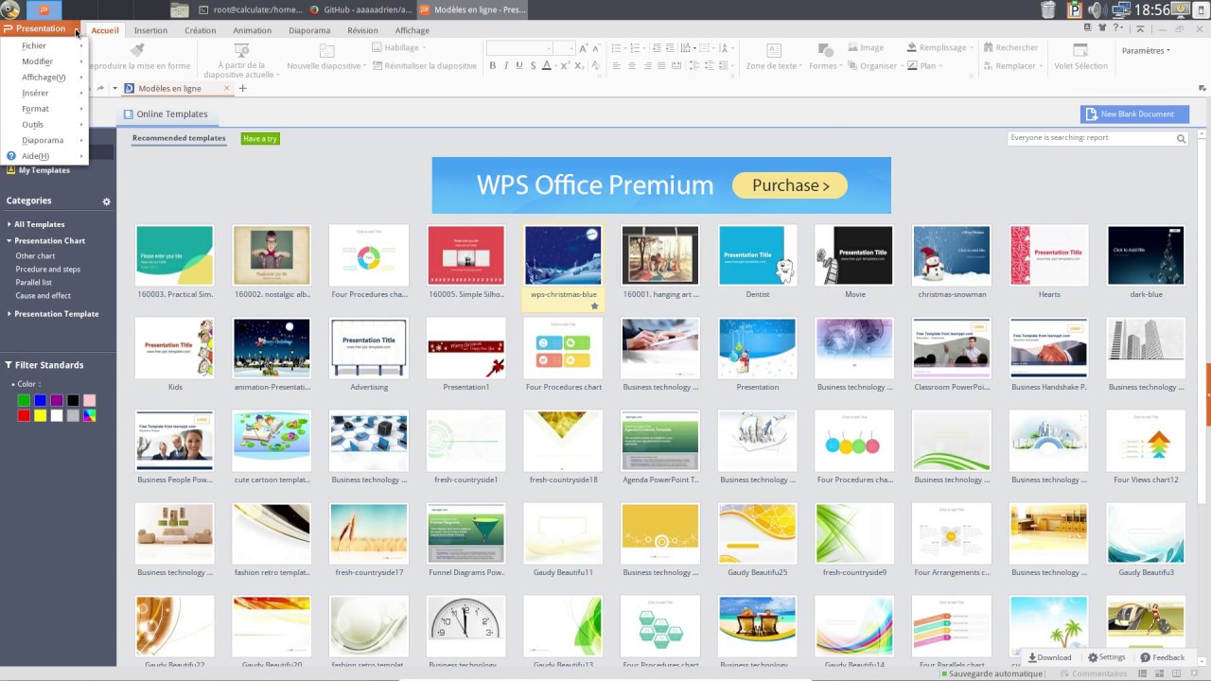This screenshot has width=1211, height=681.
Task: Open the Organiser dropdown
Action: (x=875, y=66)
